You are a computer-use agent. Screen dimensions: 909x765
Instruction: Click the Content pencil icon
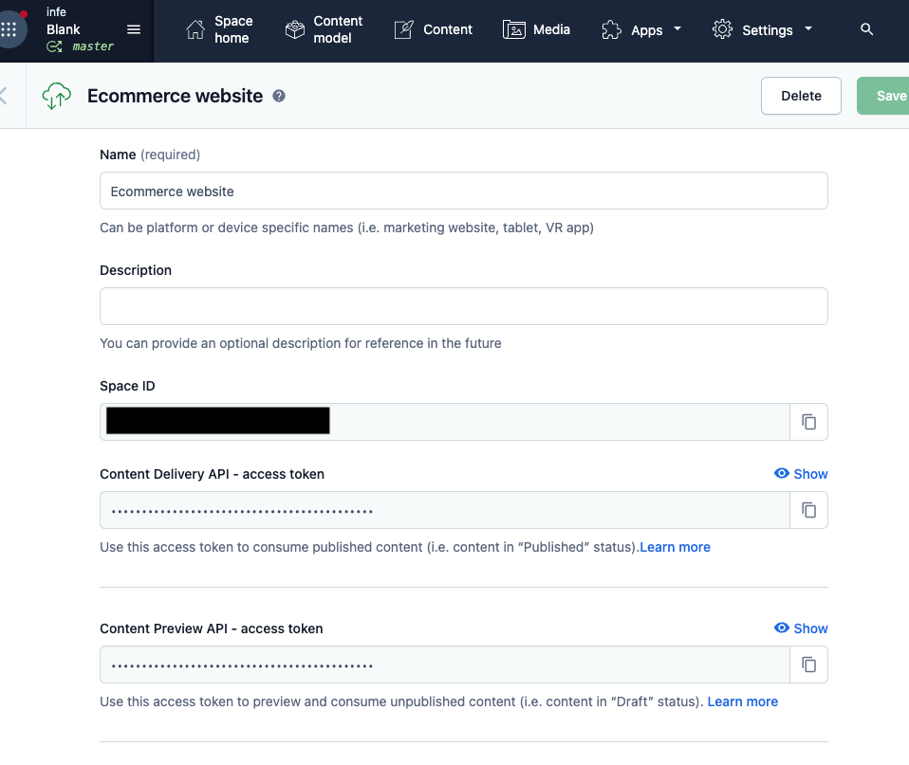point(403,29)
